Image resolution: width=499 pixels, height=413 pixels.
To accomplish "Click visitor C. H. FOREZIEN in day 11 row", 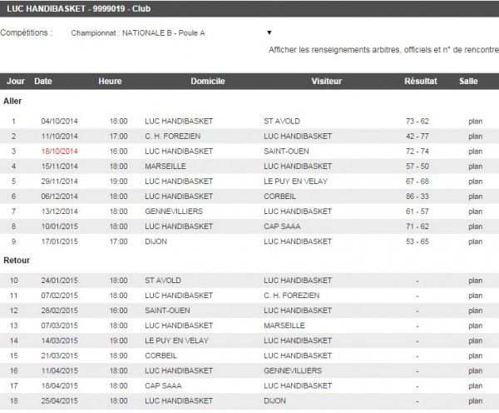I will click(292, 296).
